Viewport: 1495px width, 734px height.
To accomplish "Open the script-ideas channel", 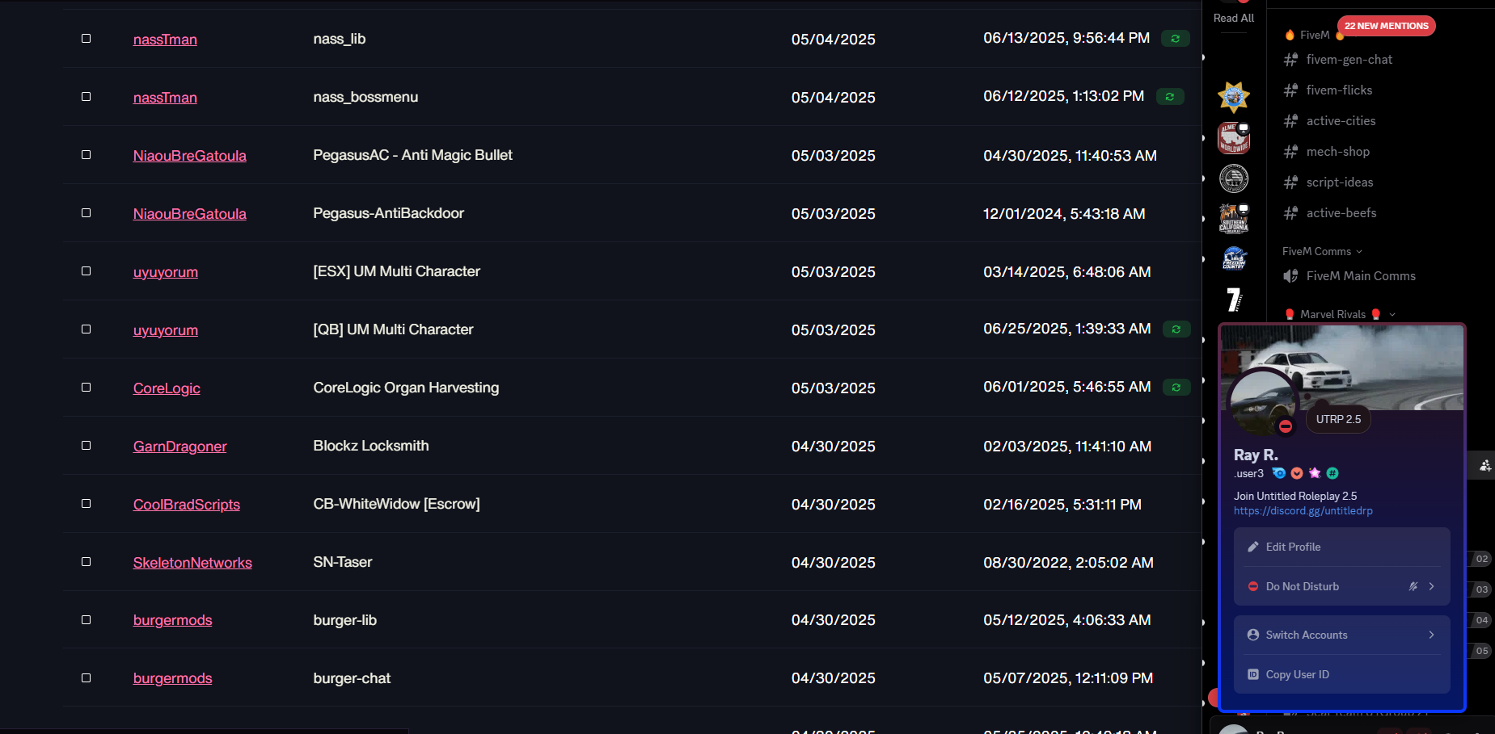I will (1340, 182).
